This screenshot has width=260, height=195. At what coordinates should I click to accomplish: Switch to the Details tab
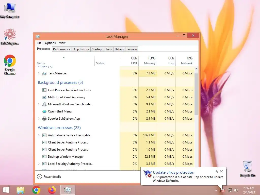(x=119, y=49)
